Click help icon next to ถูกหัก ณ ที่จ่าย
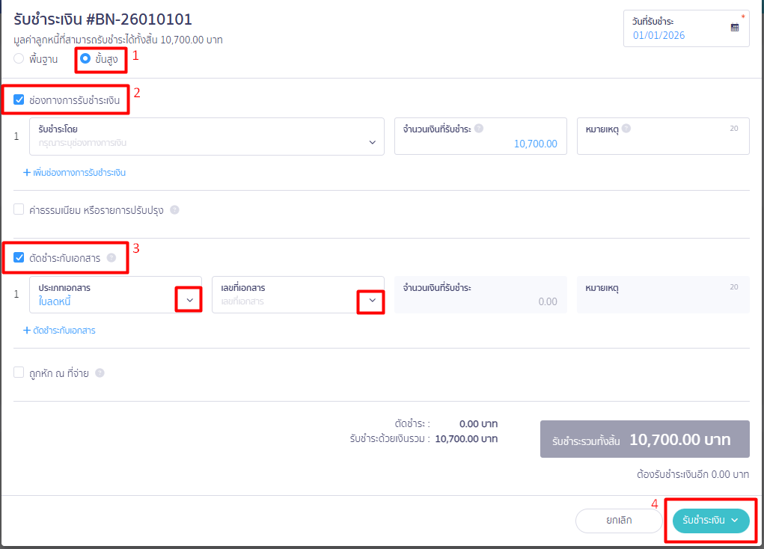This screenshot has height=549, width=764. (x=100, y=372)
